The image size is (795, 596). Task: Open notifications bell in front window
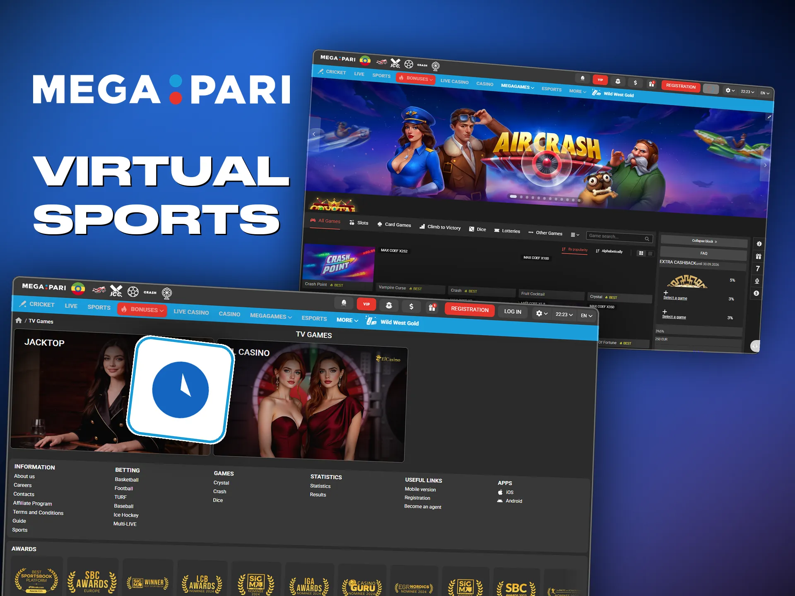tap(344, 303)
